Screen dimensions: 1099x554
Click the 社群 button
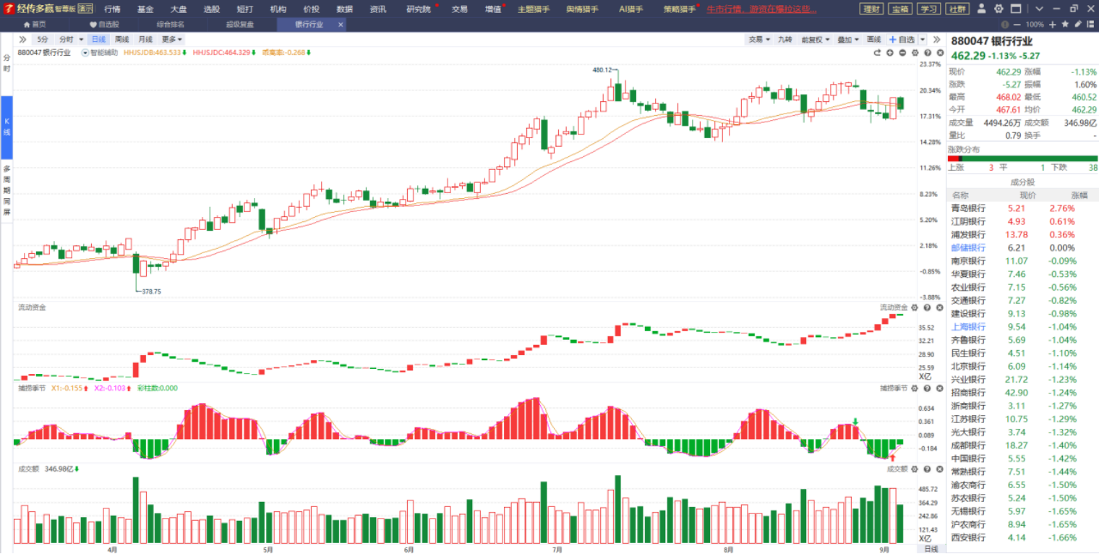[957, 9]
